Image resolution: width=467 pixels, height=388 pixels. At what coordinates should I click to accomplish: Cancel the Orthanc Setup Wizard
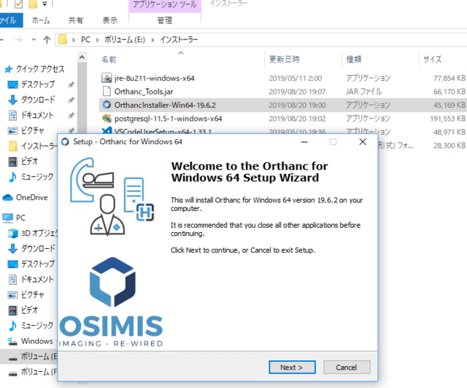coord(347,367)
